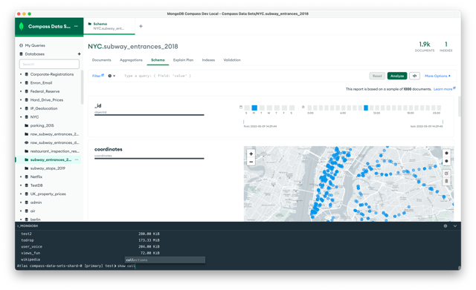Select the highlighted hour bar in _id chart
This screenshot has height=290, width=476.
coord(366,108)
